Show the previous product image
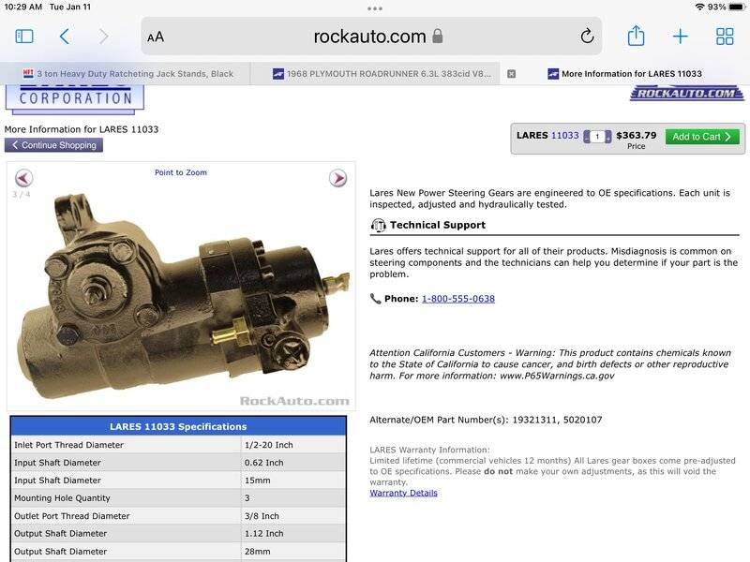This screenshot has width=750, height=562. coord(23,178)
